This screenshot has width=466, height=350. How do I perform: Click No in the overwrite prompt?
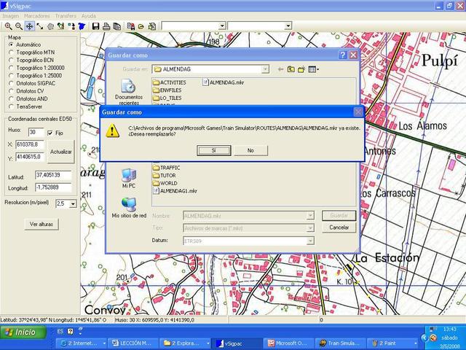tap(250, 150)
